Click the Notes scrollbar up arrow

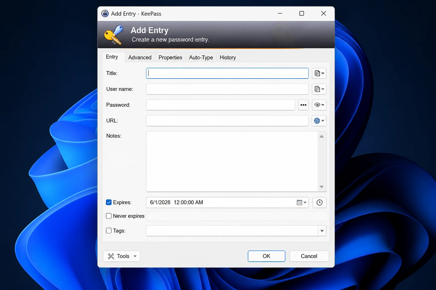coord(322,137)
